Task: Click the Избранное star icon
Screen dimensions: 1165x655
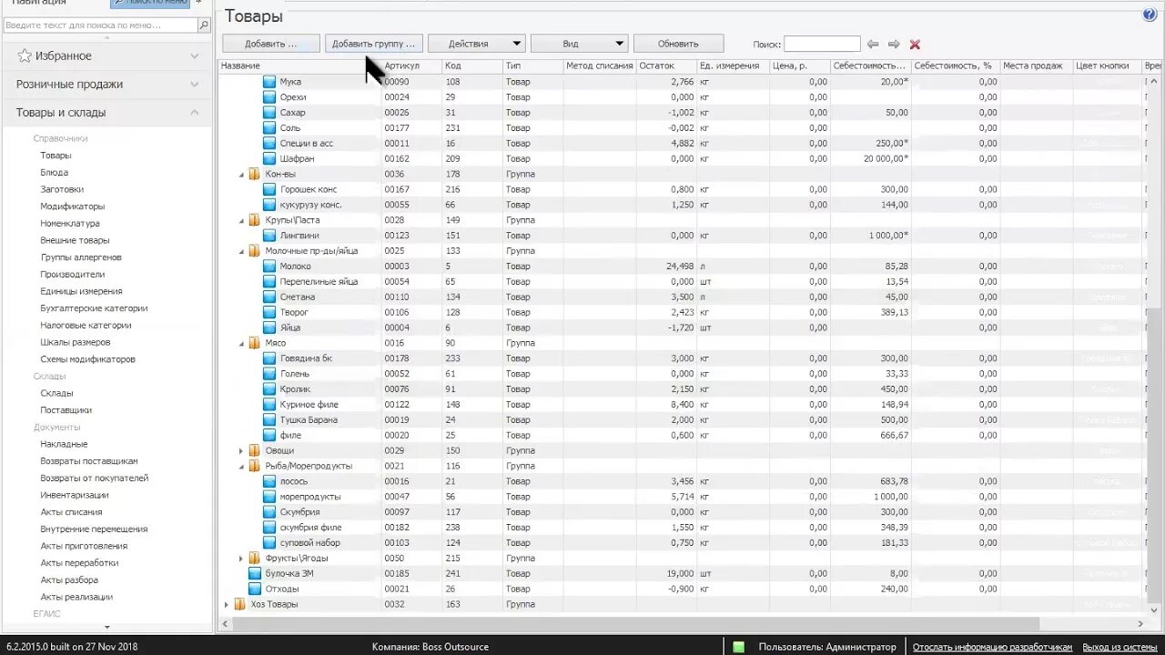Action: pos(25,56)
